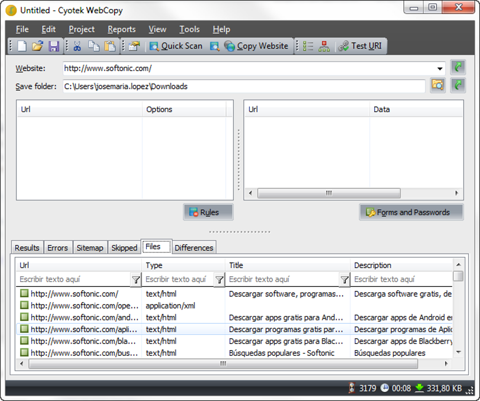Click files list scroll down arrow

click(458, 352)
